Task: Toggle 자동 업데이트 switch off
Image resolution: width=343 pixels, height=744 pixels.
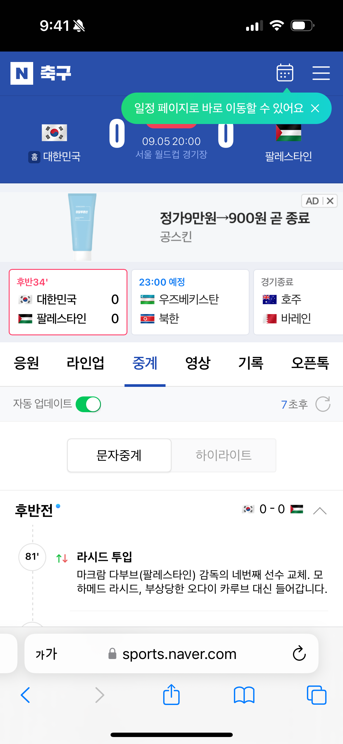Action: click(x=88, y=404)
